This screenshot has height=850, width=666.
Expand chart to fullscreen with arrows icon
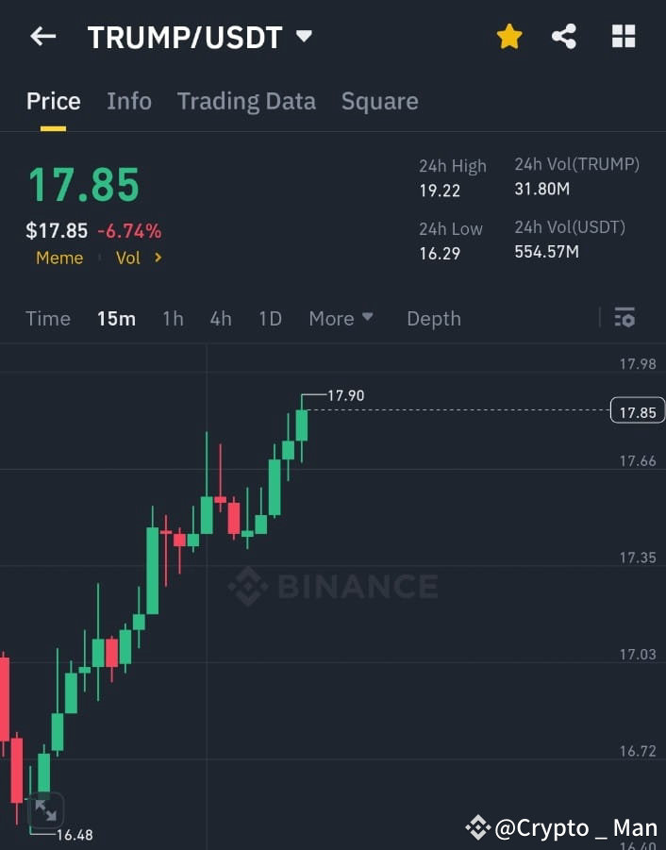point(45,810)
